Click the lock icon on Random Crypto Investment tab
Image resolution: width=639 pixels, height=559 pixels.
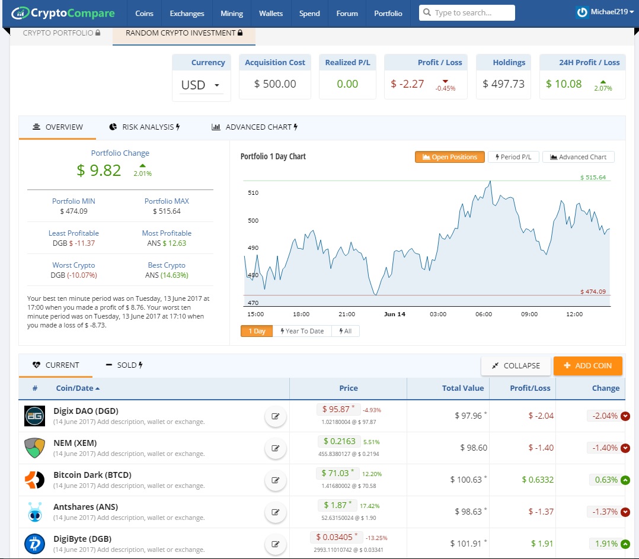point(240,33)
